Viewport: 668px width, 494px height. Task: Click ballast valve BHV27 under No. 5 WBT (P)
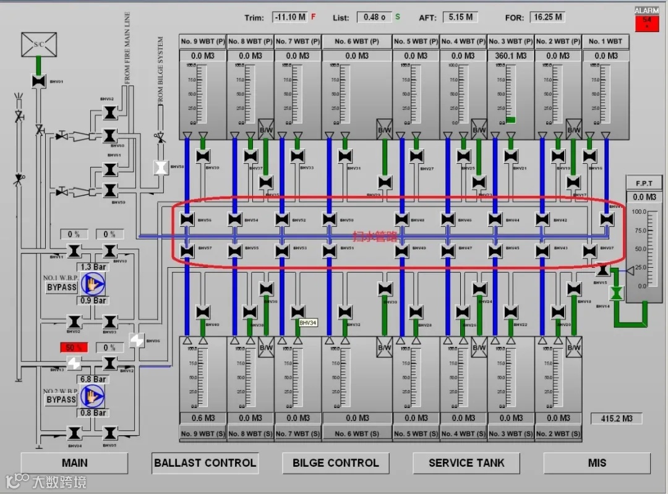416,156
